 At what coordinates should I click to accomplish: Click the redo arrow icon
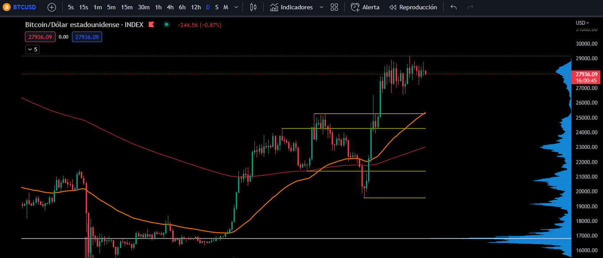[470, 7]
